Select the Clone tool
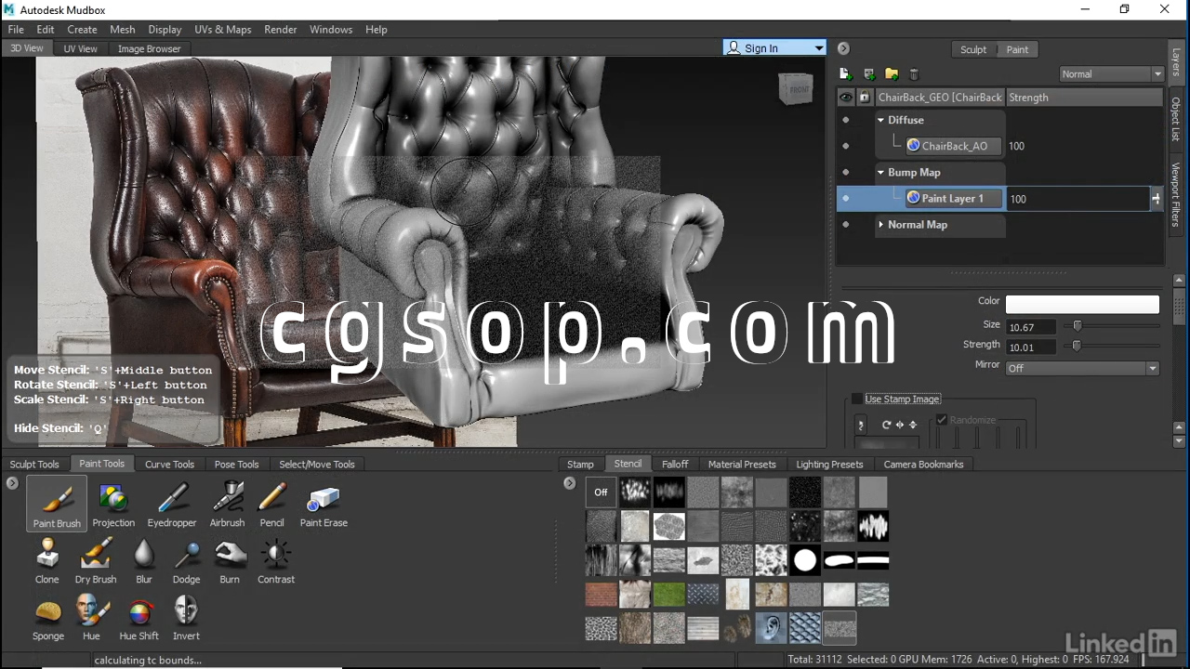 coord(47,560)
